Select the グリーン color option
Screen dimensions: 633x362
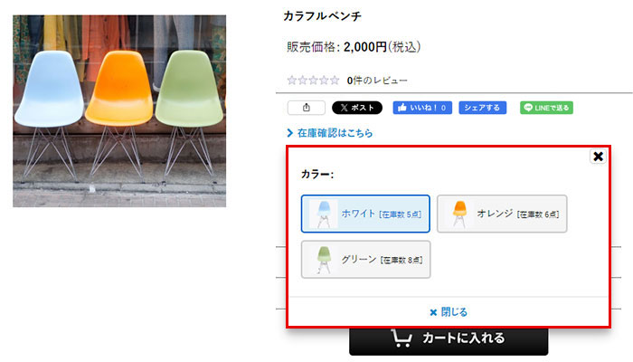(365, 260)
